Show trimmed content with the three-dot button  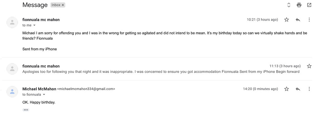pos(26,110)
